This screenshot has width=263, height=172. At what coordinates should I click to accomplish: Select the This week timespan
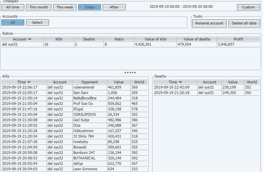point(65,7)
